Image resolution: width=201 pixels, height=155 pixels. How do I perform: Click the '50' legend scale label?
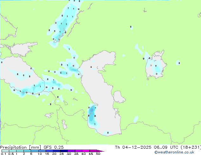click(98, 154)
